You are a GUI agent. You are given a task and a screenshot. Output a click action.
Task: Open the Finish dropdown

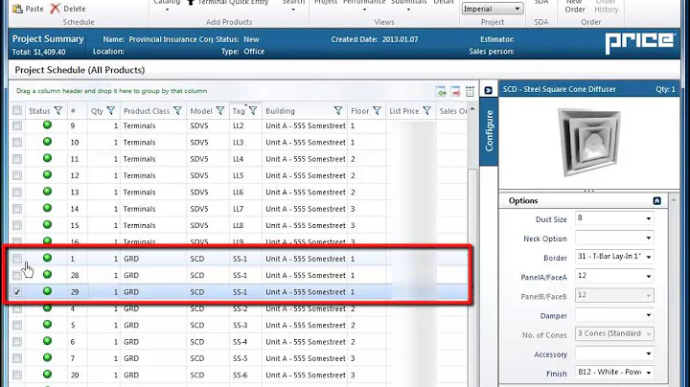(x=614, y=372)
